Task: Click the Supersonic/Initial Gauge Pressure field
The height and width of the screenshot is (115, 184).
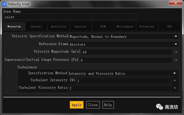Action: (126, 60)
